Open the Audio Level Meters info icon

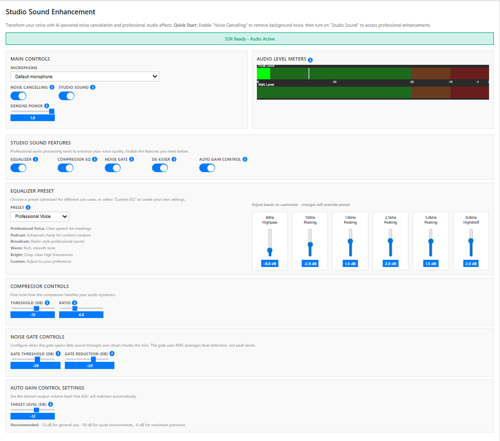tap(310, 60)
